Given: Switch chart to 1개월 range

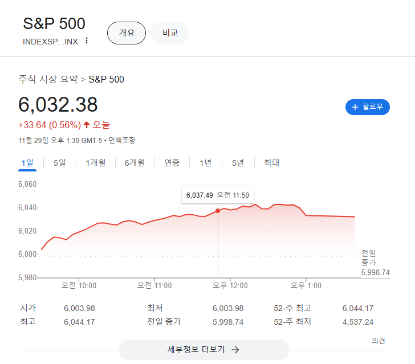Looking at the screenshot, I should point(96,163).
